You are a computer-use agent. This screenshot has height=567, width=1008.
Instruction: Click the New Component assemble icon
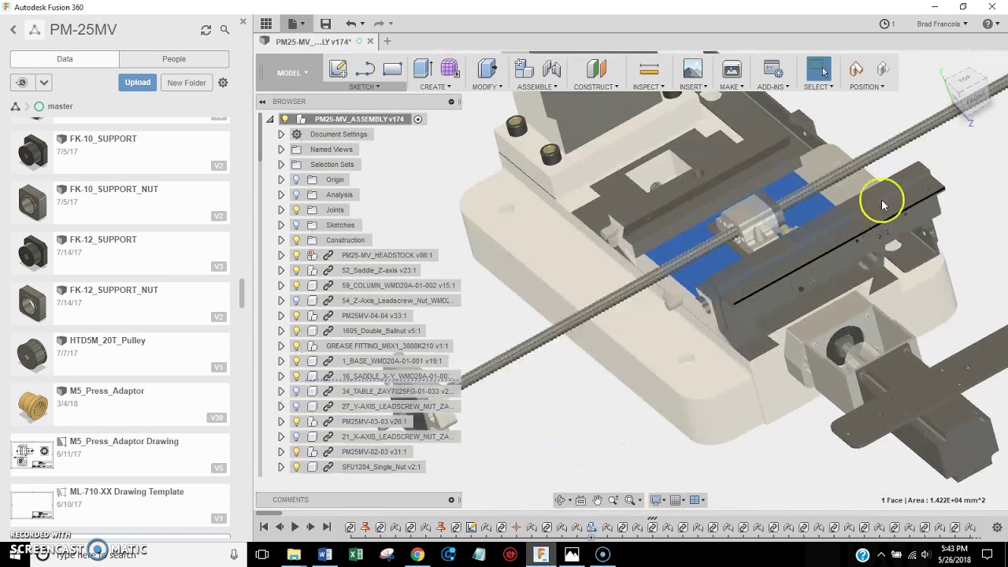524,69
